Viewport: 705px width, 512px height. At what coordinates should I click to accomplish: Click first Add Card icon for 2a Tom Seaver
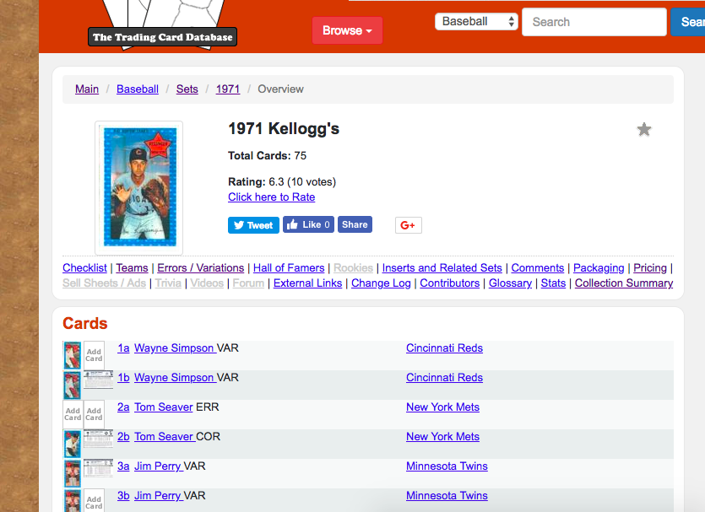(x=73, y=414)
